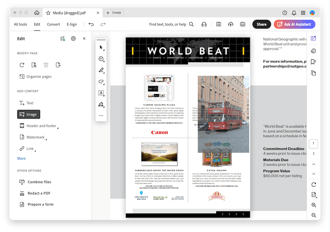Choose the Sign fountain pen tool

pos(101,104)
